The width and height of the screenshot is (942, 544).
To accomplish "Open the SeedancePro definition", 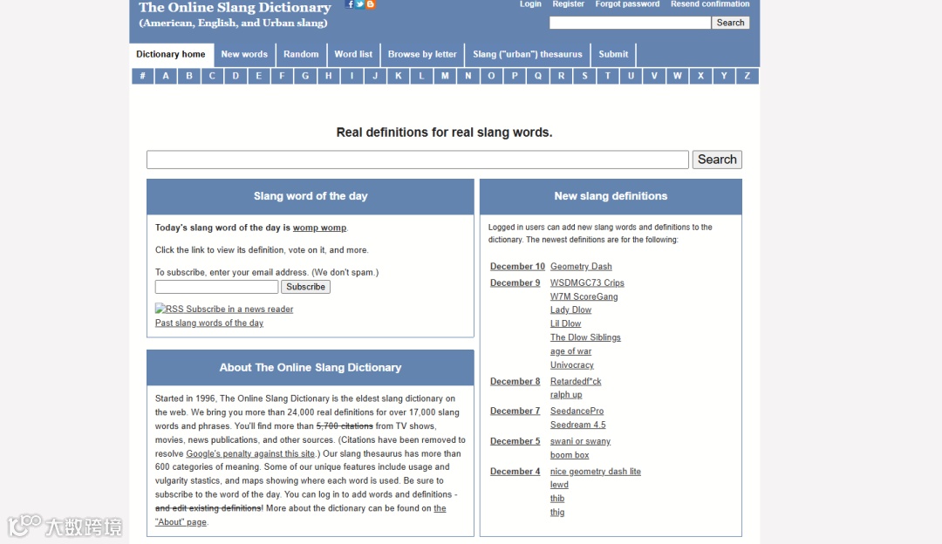I will [577, 411].
